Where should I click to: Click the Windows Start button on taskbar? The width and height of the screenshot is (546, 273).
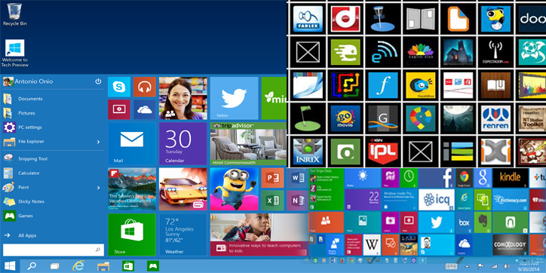(x=10, y=266)
